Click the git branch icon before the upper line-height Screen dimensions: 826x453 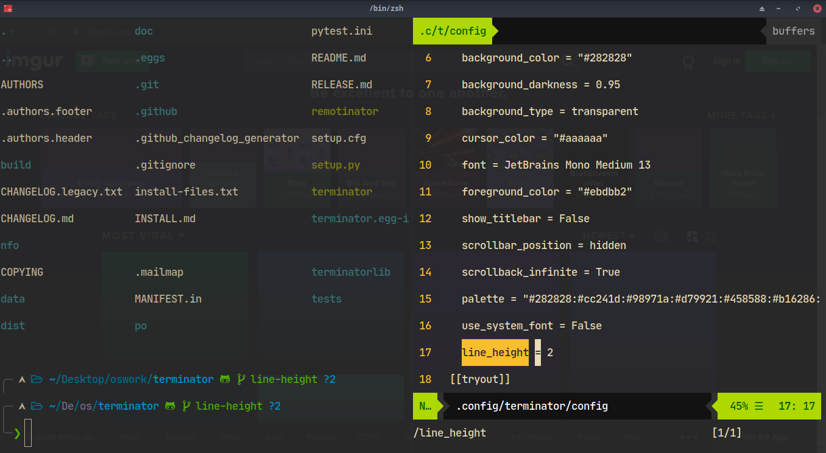point(241,379)
